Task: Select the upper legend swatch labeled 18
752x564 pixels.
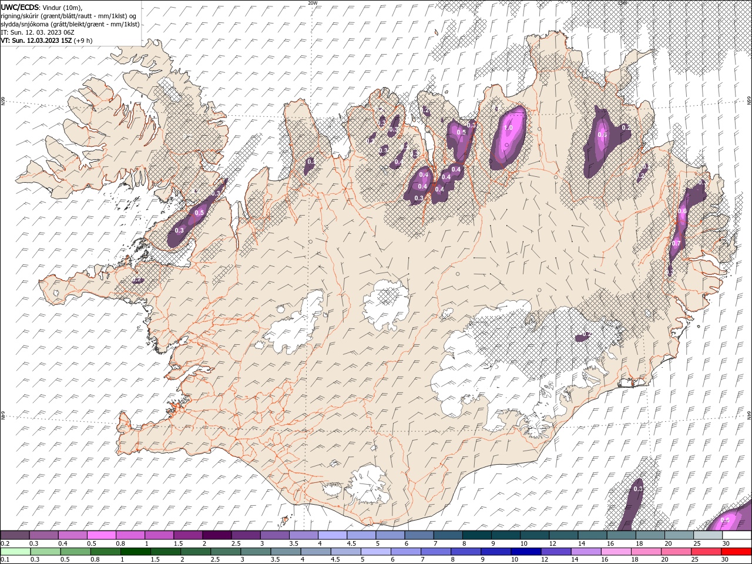Action: click(650, 535)
